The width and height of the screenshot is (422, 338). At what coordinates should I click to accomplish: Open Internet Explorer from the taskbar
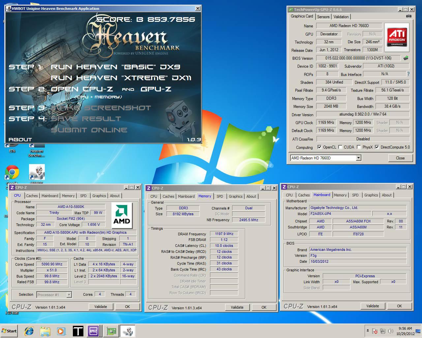tap(29, 331)
